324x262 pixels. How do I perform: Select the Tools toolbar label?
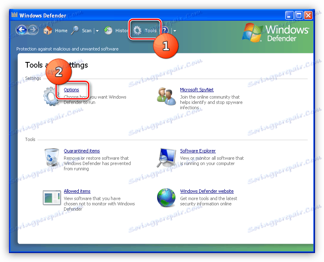151,31
